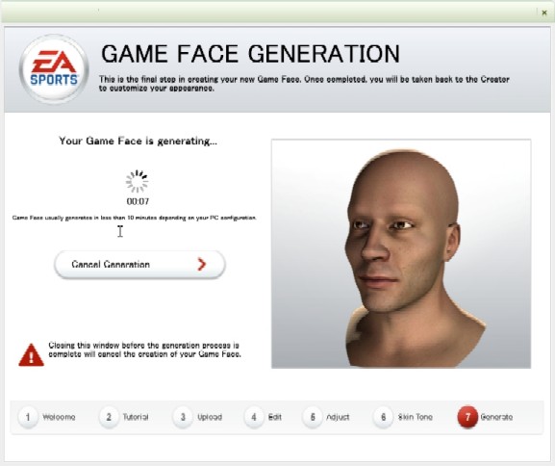The image size is (555, 466).
Task: Click the 'This is the final step' description
Action: click(304, 84)
